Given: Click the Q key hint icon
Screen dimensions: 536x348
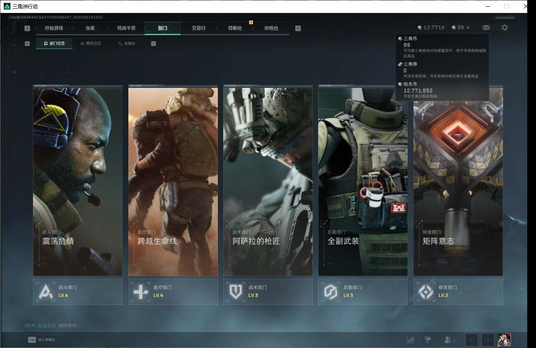Looking at the screenshot, I should click(27, 28).
